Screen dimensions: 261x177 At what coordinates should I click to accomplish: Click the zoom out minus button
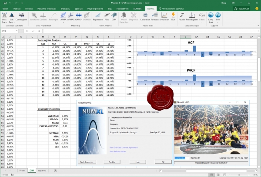(x=229, y=175)
